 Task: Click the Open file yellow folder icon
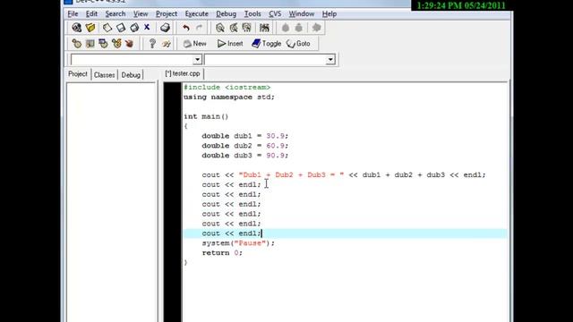pyautogui.click(x=90, y=28)
